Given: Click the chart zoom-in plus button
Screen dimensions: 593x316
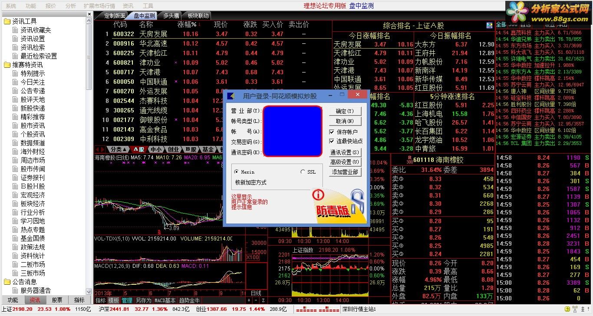Looking at the screenshot, I should coord(249,300).
